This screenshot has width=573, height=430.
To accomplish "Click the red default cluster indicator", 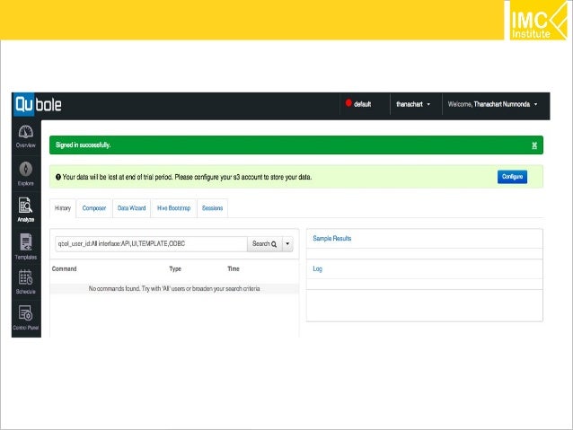I will pyautogui.click(x=348, y=103).
